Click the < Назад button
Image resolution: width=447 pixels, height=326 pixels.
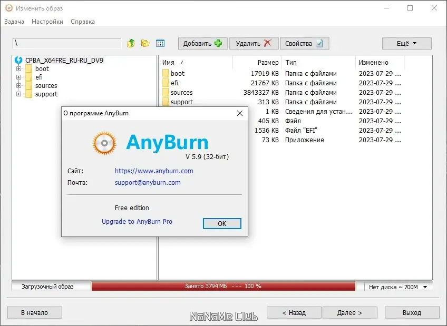pyautogui.click(x=294, y=313)
